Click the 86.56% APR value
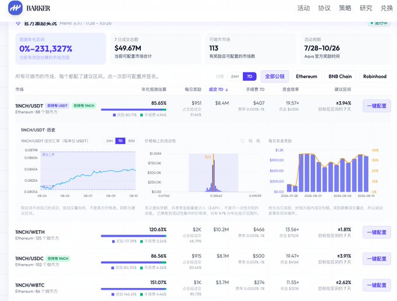Viewport: 397px width, 301px height. coord(159,256)
